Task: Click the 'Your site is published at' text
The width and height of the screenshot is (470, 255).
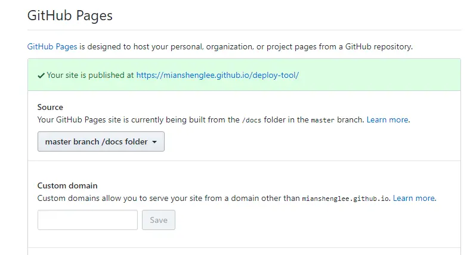Action: tap(90, 75)
